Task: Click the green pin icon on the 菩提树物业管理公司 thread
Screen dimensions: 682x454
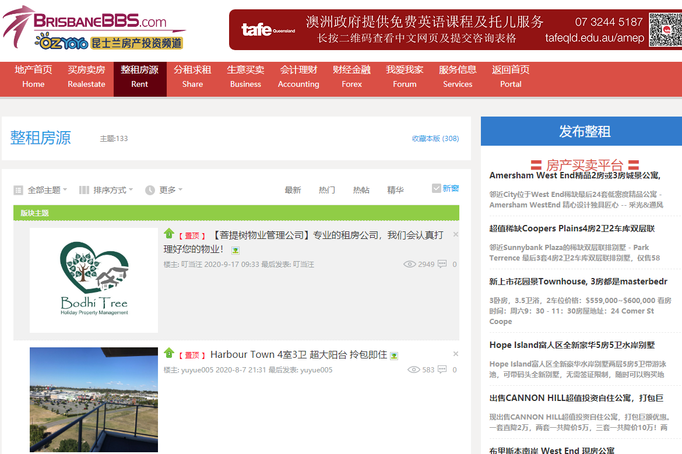Action: click(x=169, y=234)
